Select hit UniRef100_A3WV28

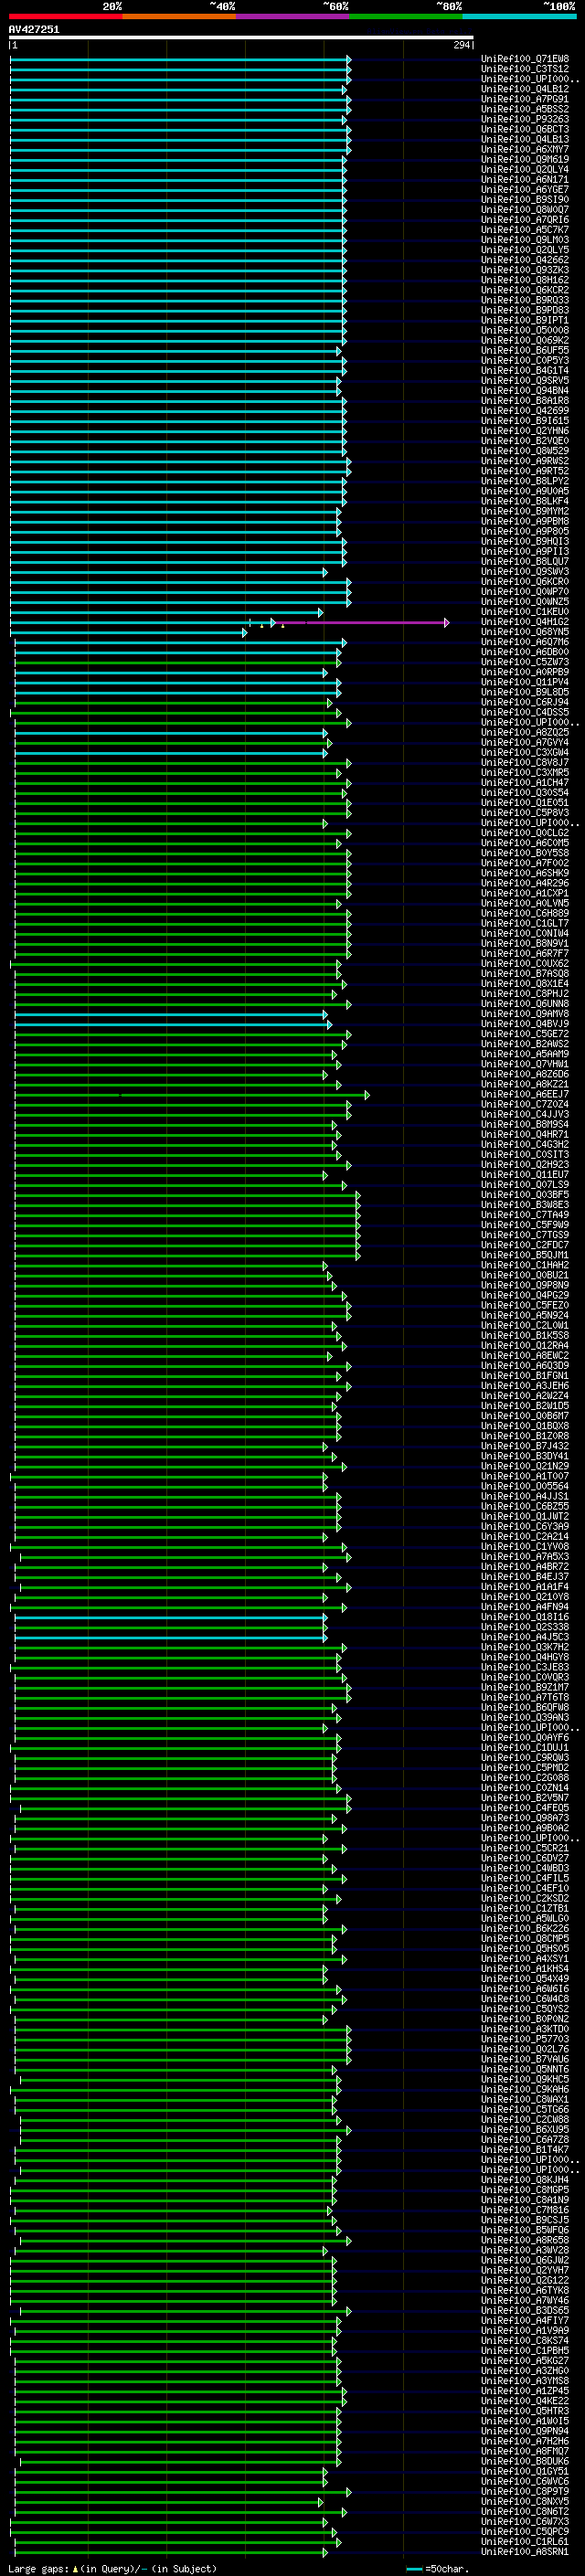[x=525, y=2250]
